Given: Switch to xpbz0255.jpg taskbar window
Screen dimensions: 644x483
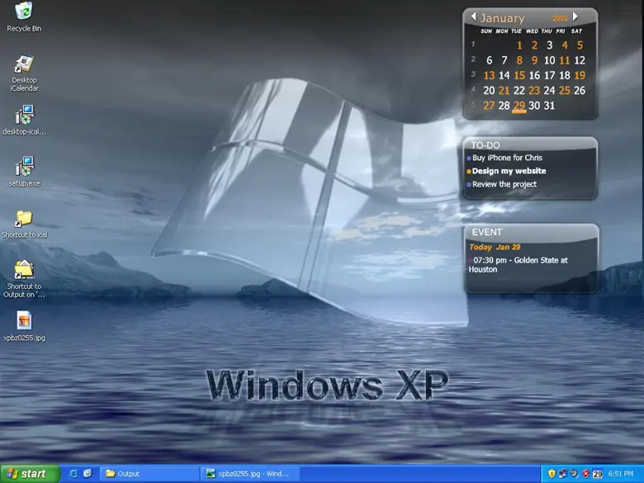Looking at the screenshot, I should tap(249, 474).
